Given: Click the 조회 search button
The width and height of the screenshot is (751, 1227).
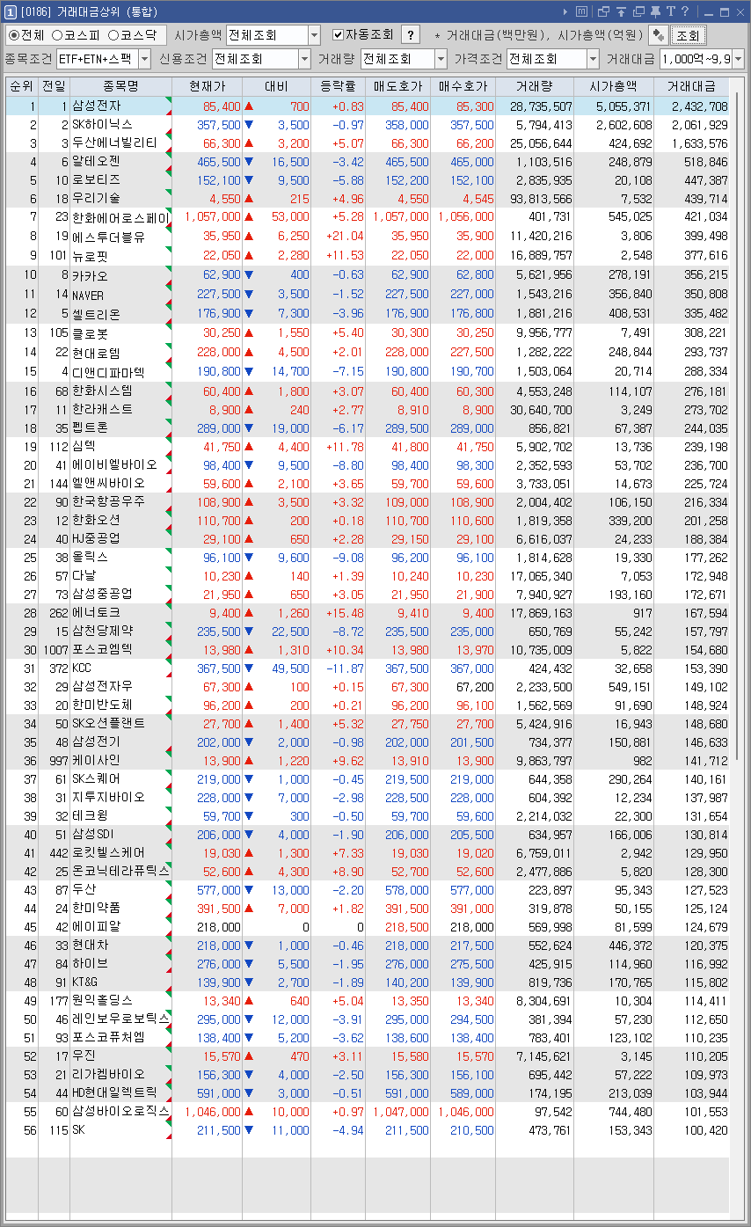Looking at the screenshot, I should pyautogui.click(x=688, y=35).
